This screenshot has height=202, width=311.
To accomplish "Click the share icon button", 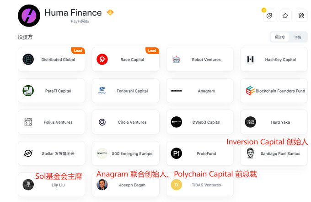I will click(301, 16).
